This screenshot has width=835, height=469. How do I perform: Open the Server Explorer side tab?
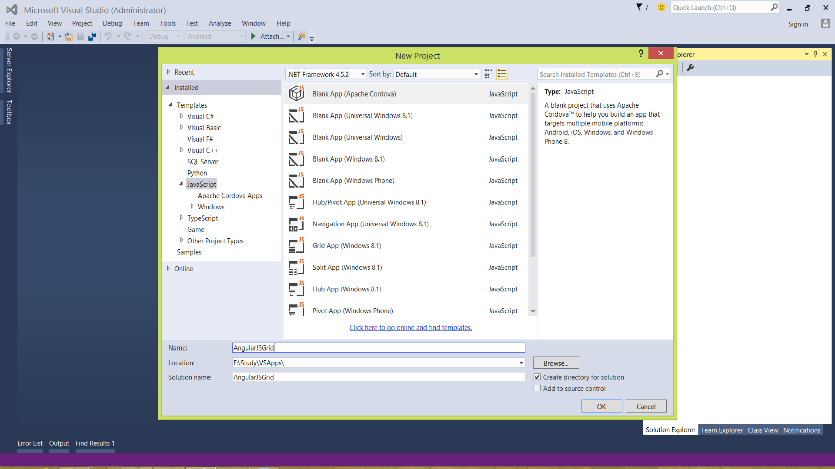tap(9, 70)
